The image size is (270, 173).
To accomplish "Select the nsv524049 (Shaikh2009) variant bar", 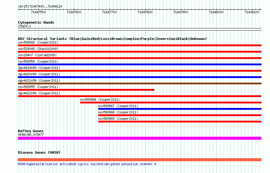I will pos(140,52).
